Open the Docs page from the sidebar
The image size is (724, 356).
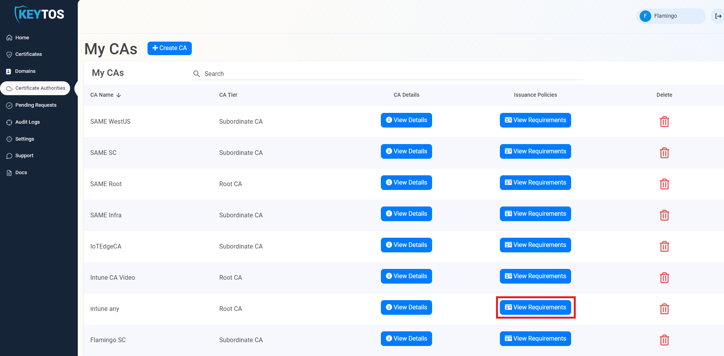pos(21,172)
